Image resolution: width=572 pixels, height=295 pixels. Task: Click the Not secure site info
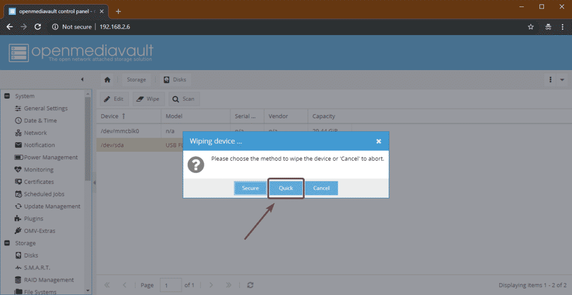(72, 27)
